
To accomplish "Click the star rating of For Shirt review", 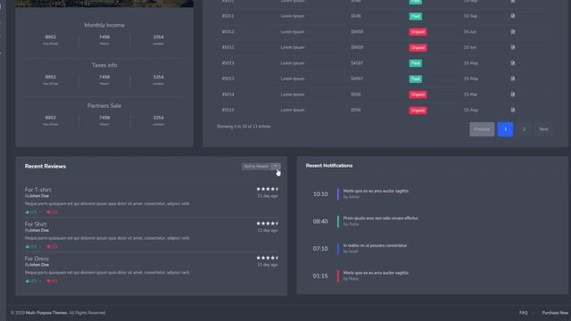I will point(267,224).
